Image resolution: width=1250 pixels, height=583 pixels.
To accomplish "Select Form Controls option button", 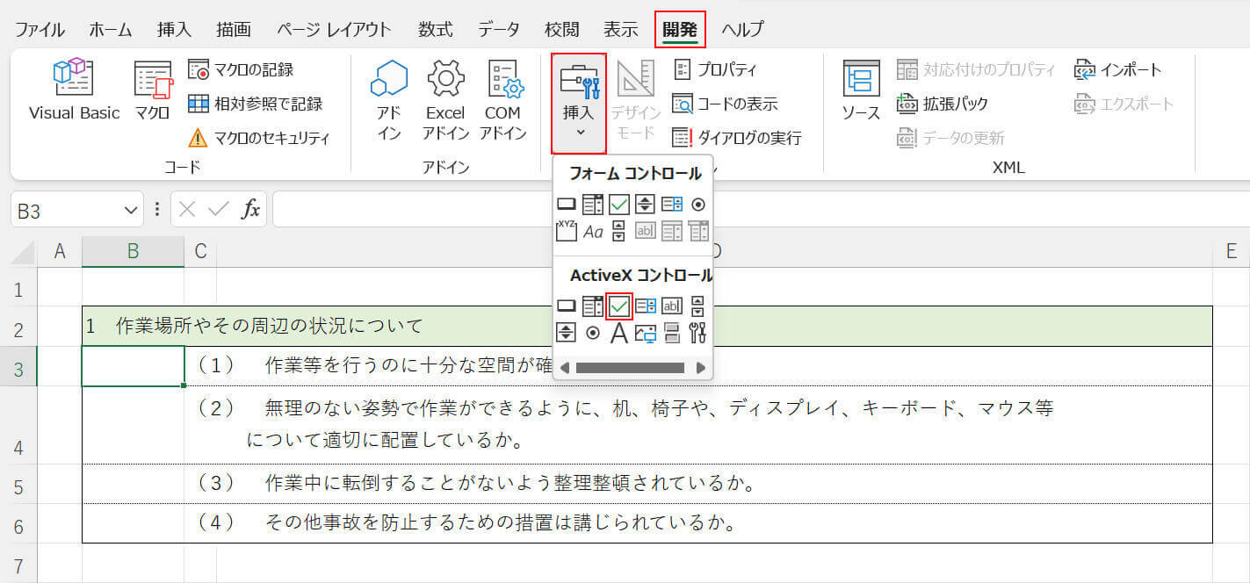I will (698, 205).
